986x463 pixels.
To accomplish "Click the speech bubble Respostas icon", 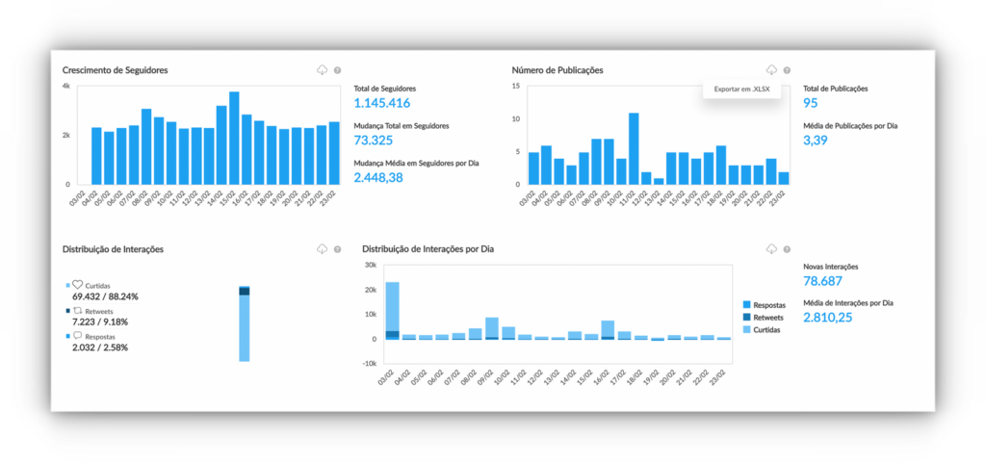I will (78, 336).
